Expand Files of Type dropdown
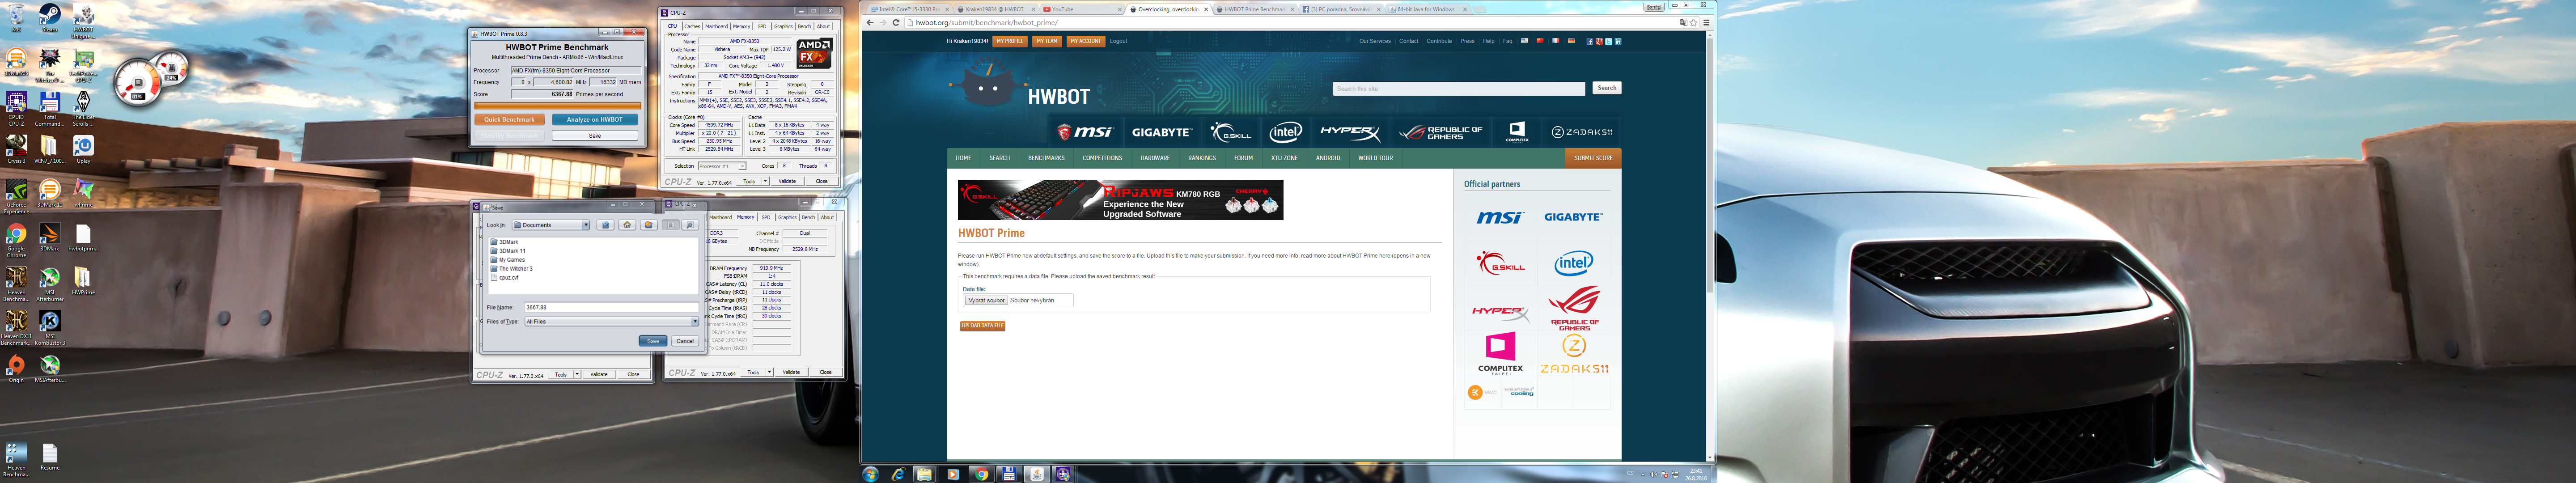Viewport: 2576px width, 483px height. point(695,321)
